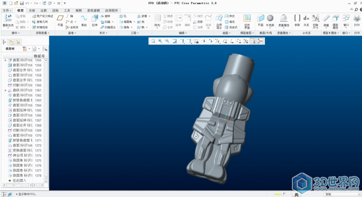Click the Rib (筋) button
Screen dimensions: 362x197
[141, 27]
